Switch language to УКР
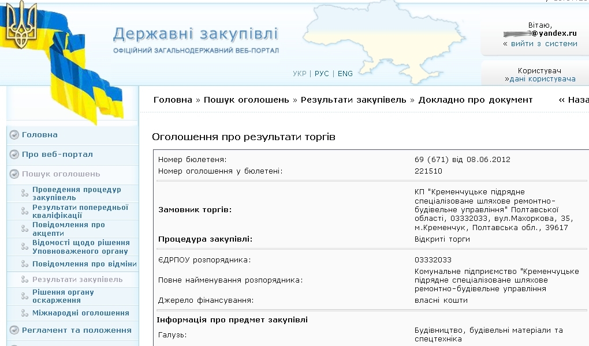 point(299,74)
